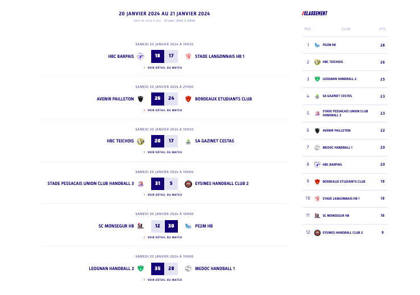
Task: Select Medoc Handball 1 row in standings
Action: pyautogui.click(x=345, y=147)
